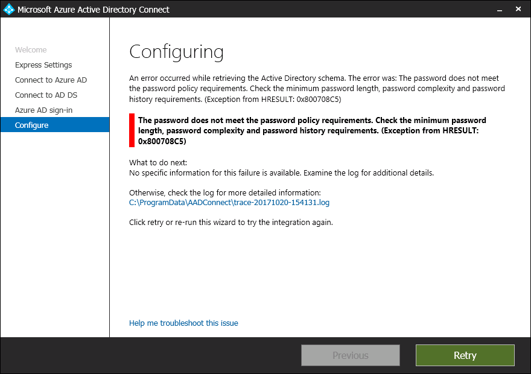Go to the Express Settings step

[x=43, y=65]
